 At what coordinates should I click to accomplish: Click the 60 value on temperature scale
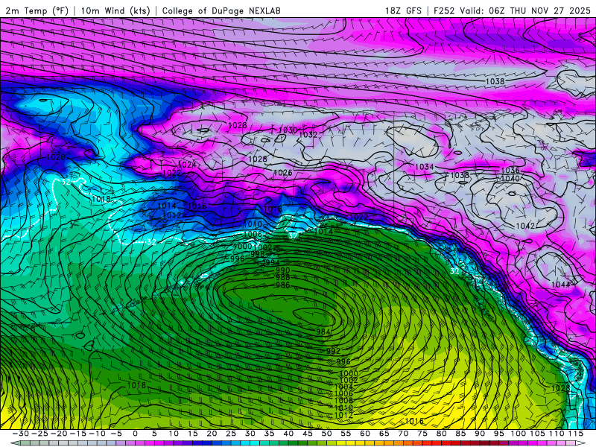365,434
